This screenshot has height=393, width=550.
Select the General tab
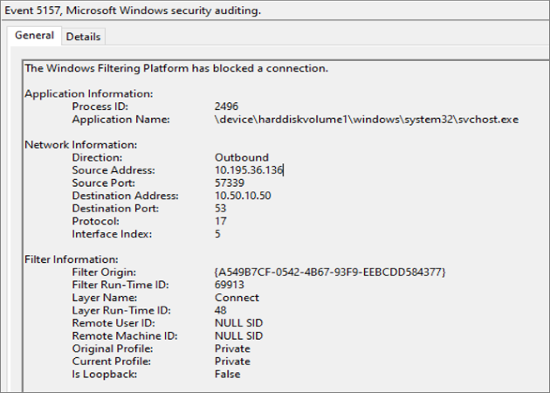[x=34, y=36]
